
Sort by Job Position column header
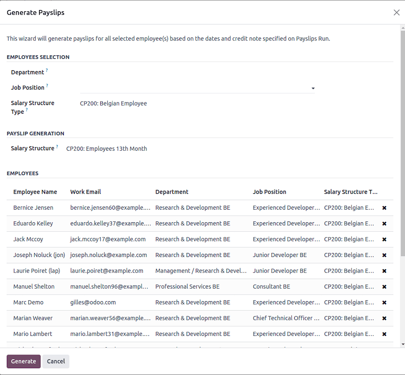pos(270,192)
